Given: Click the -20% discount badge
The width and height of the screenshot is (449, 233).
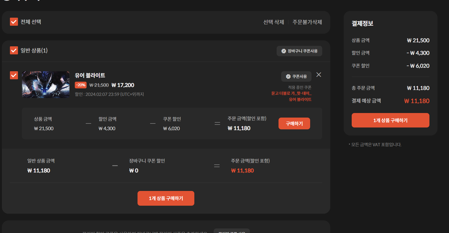Looking at the screenshot, I should [x=80, y=85].
